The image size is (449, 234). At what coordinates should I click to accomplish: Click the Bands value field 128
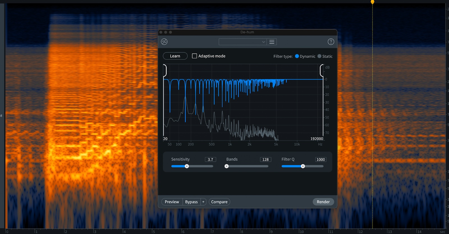click(265, 159)
